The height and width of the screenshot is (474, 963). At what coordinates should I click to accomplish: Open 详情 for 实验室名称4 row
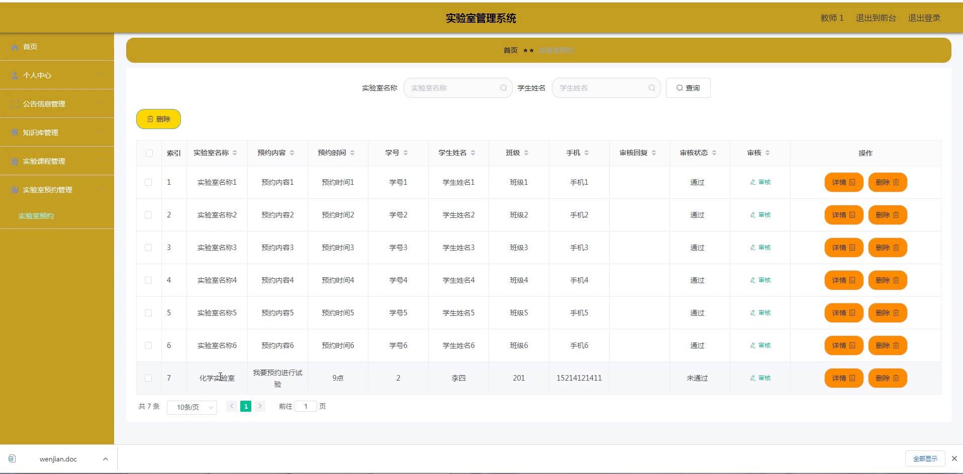click(844, 280)
